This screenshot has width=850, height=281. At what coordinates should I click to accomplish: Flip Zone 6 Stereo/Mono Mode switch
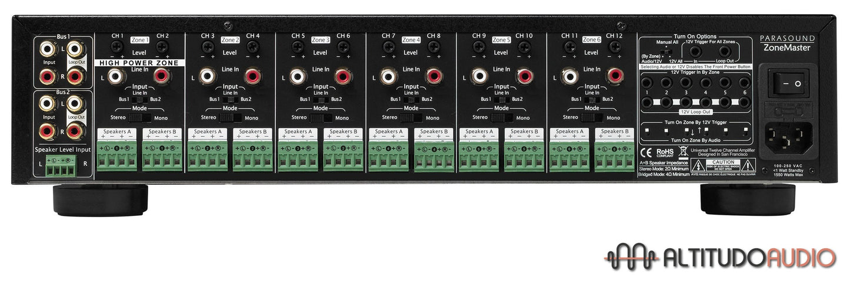592,117
